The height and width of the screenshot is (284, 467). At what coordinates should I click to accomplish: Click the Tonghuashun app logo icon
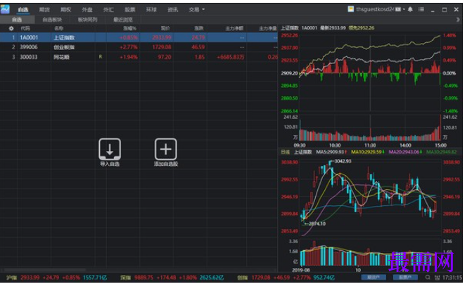(5, 9)
